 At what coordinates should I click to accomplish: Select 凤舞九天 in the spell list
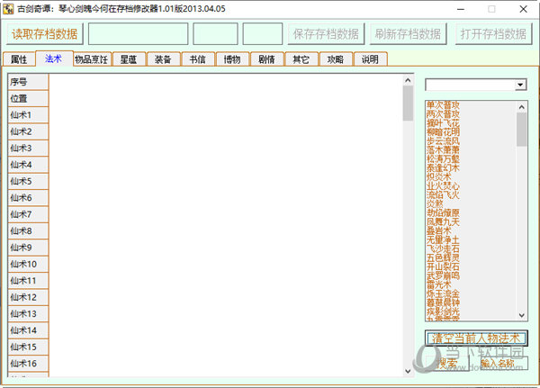point(443,221)
